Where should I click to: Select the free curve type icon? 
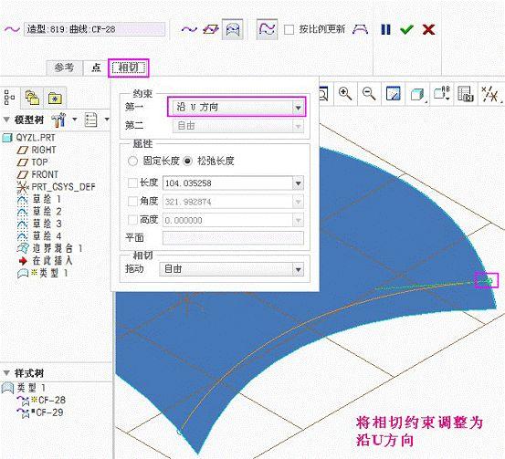pos(189,29)
